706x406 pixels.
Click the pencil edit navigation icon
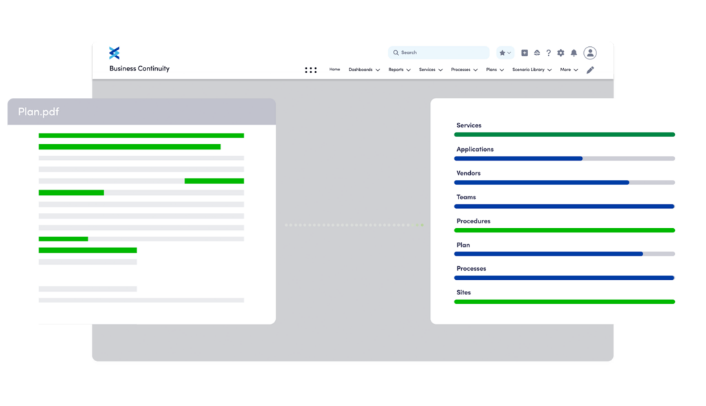tap(590, 70)
